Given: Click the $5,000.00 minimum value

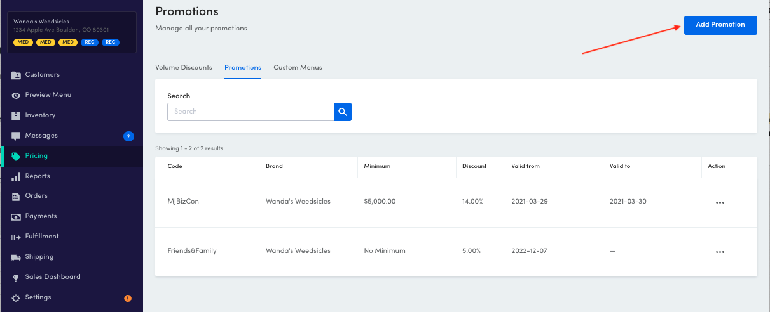Looking at the screenshot, I should 380,202.
